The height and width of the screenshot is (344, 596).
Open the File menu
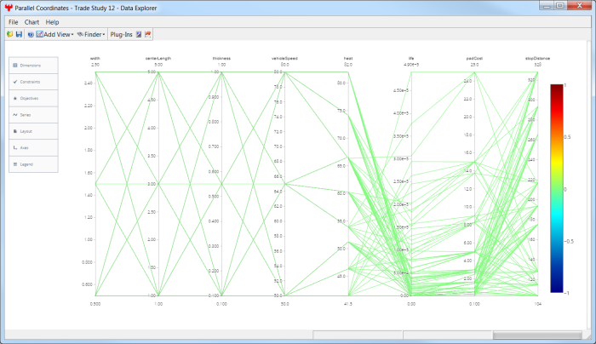pos(13,21)
